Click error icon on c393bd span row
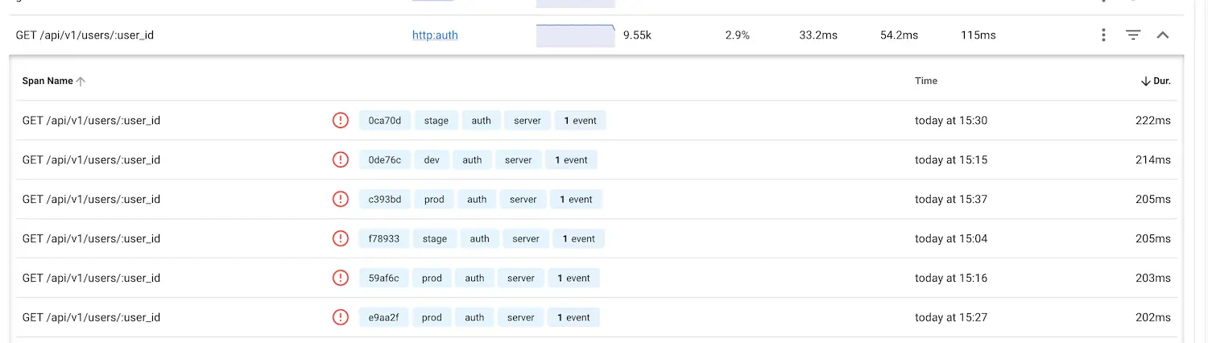Viewport: 1208px width, 343px height. tap(341, 200)
